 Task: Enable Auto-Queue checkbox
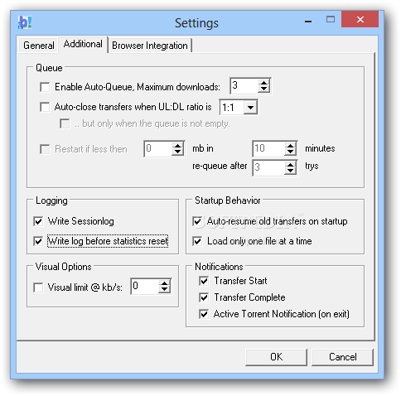tap(45, 87)
